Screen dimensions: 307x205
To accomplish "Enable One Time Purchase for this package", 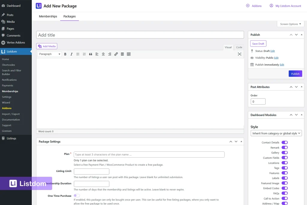I will pyautogui.click(x=76, y=195).
